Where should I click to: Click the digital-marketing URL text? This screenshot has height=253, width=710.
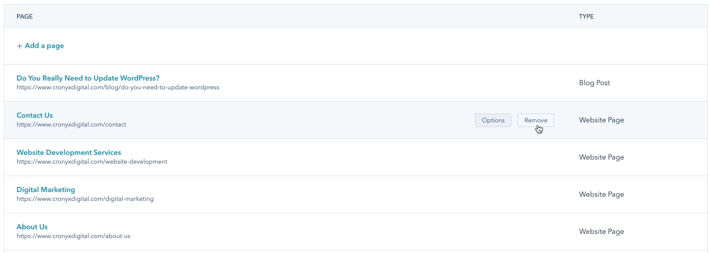click(85, 199)
